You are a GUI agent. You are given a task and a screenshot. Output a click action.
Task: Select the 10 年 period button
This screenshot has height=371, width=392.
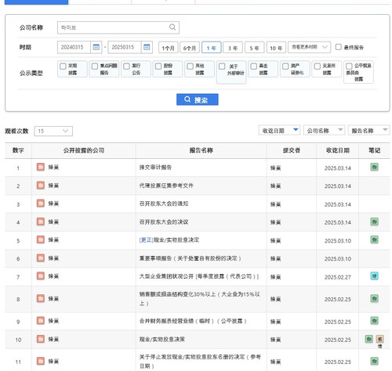click(x=276, y=48)
